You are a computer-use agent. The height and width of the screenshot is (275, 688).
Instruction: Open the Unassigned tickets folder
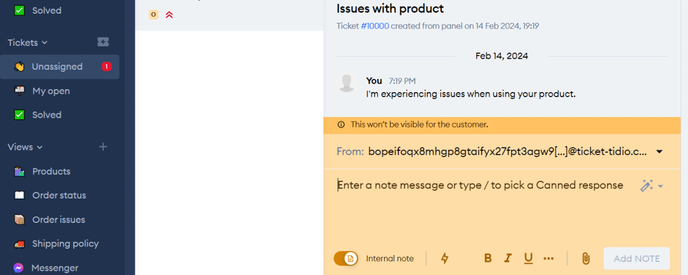(x=57, y=67)
